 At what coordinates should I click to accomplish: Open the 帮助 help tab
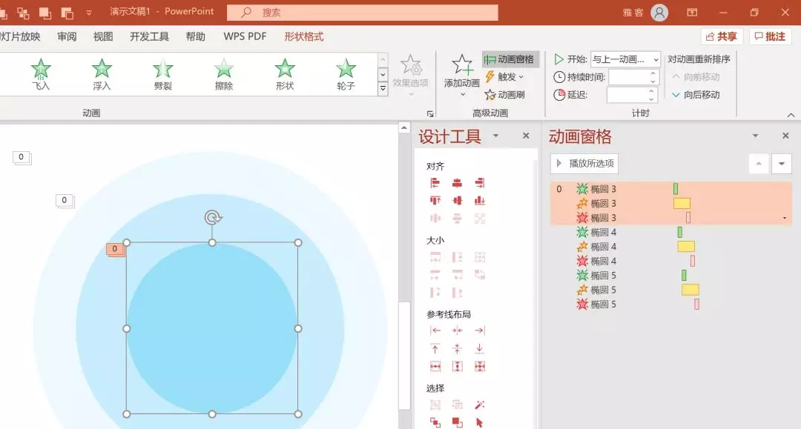click(x=196, y=37)
